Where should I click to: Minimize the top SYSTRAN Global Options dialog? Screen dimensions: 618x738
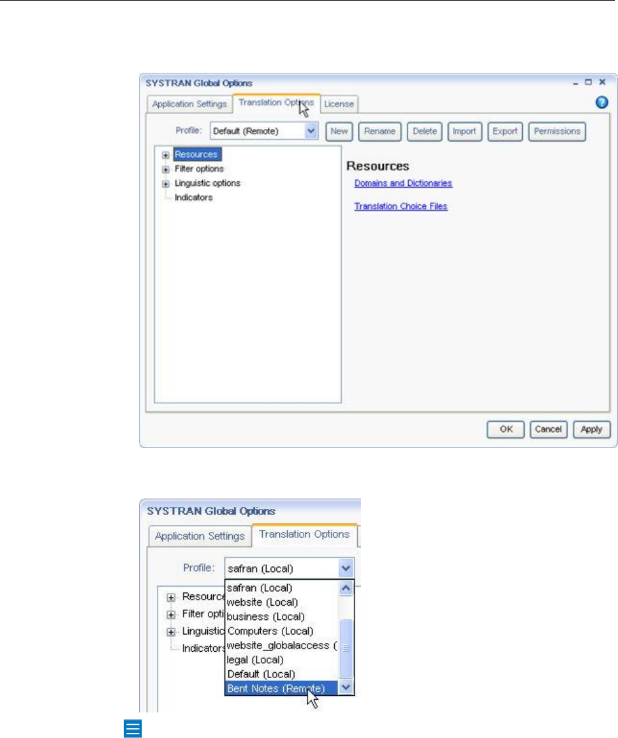pyautogui.click(x=575, y=83)
